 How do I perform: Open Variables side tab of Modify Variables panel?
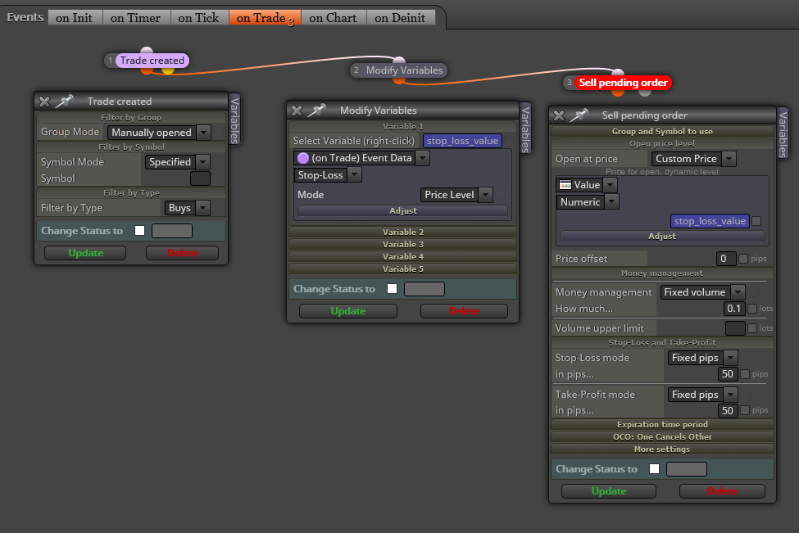coord(525,129)
